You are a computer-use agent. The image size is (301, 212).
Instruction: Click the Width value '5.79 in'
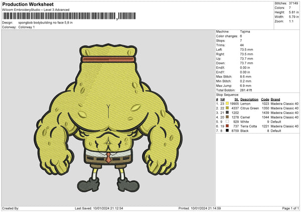point(294,17)
